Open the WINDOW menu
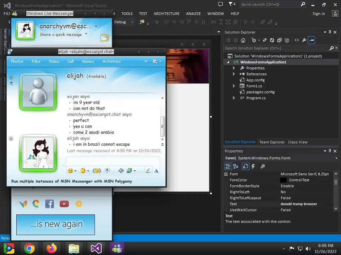341x255 pixels. (215, 14)
